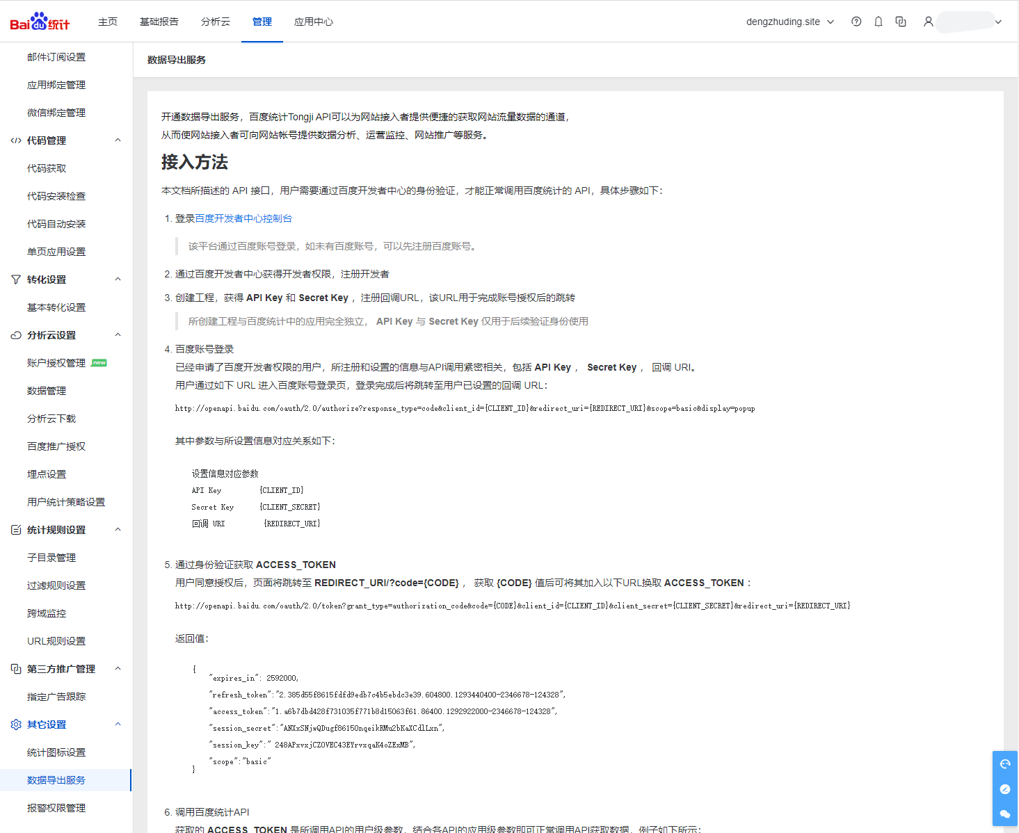The image size is (1019, 833).
Task: Switch to the 基础报告 tab
Action: [x=159, y=22]
